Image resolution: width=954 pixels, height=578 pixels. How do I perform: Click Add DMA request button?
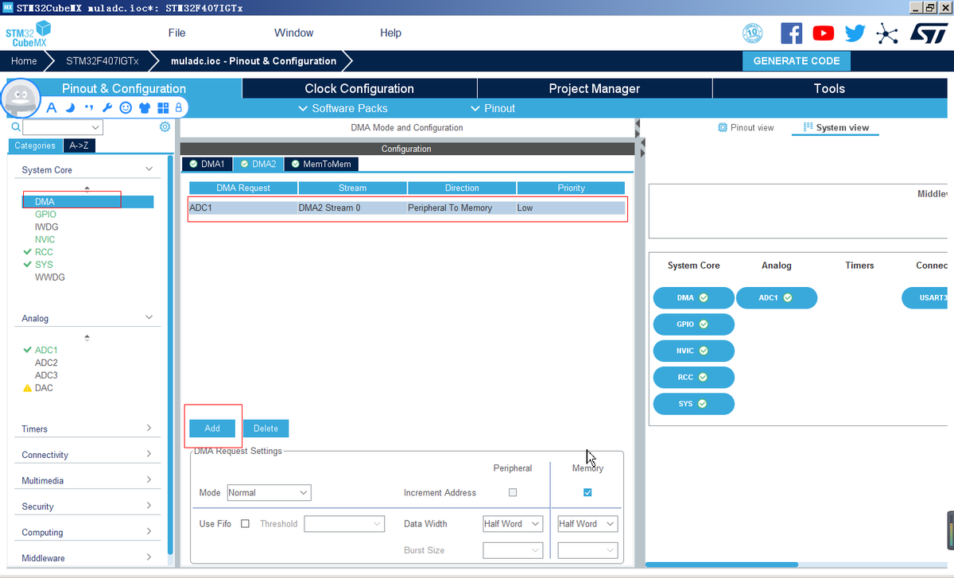[x=212, y=429]
